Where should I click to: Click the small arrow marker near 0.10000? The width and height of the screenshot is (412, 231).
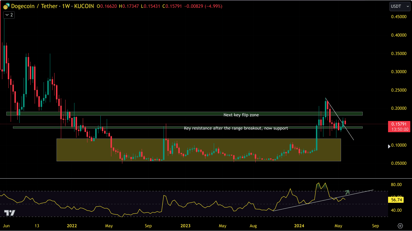(389, 146)
